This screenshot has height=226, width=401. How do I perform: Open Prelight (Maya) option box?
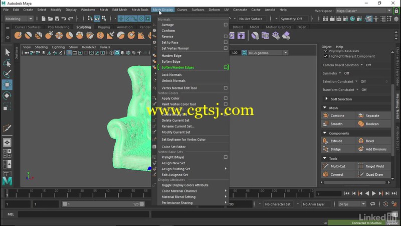click(226, 157)
